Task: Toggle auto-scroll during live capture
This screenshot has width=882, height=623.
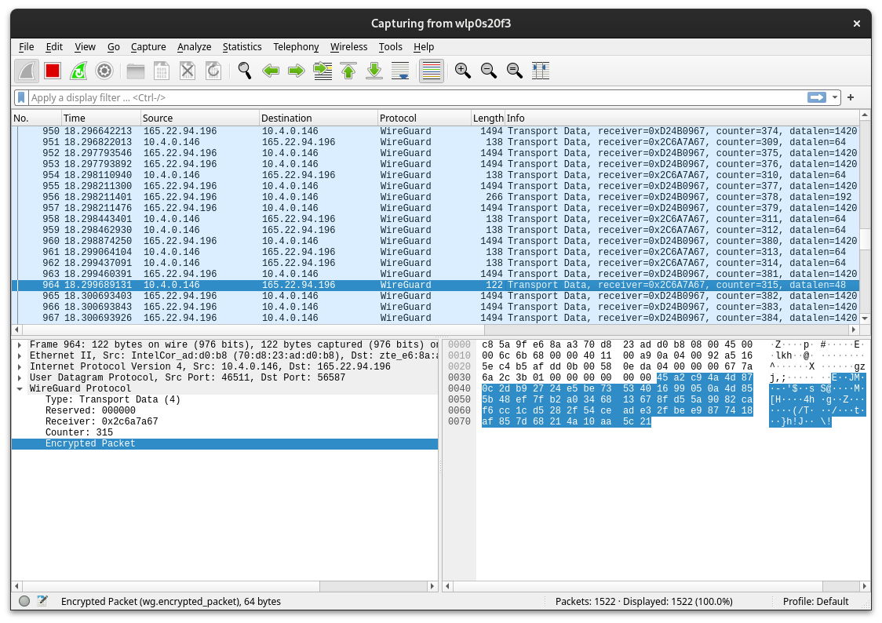Action: [x=400, y=71]
